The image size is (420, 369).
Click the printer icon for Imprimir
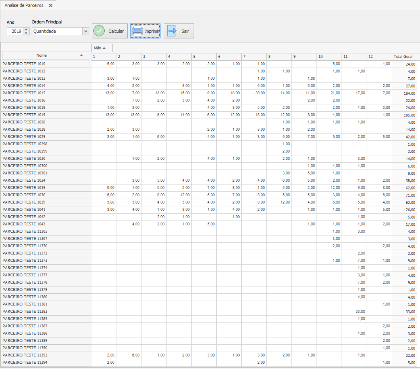tap(137, 31)
